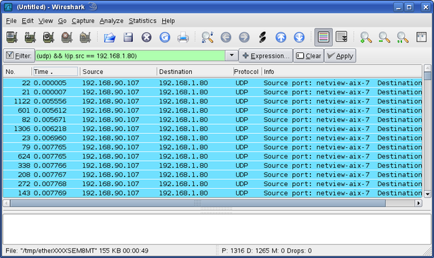Reset zoom to normal size

click(402, 37)
